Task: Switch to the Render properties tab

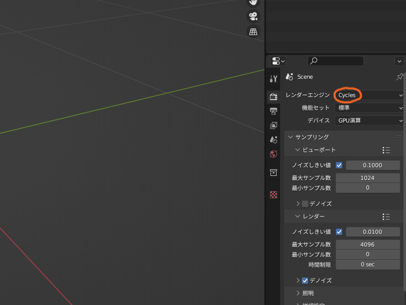Action: [x=274, y=97]
